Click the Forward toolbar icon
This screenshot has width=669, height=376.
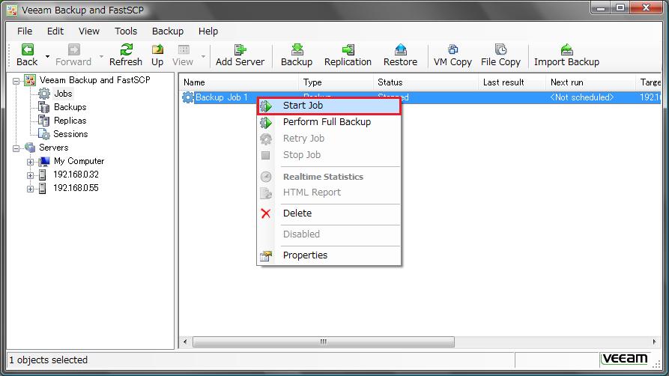pyautogui.click(x=74, y=49)
